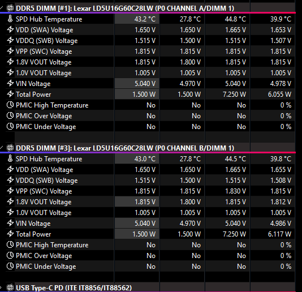Select DIMM #1 VPP (SWC) Voltage label
The width and height of the screenshot is (302, 292).
[x=44, y=51]
